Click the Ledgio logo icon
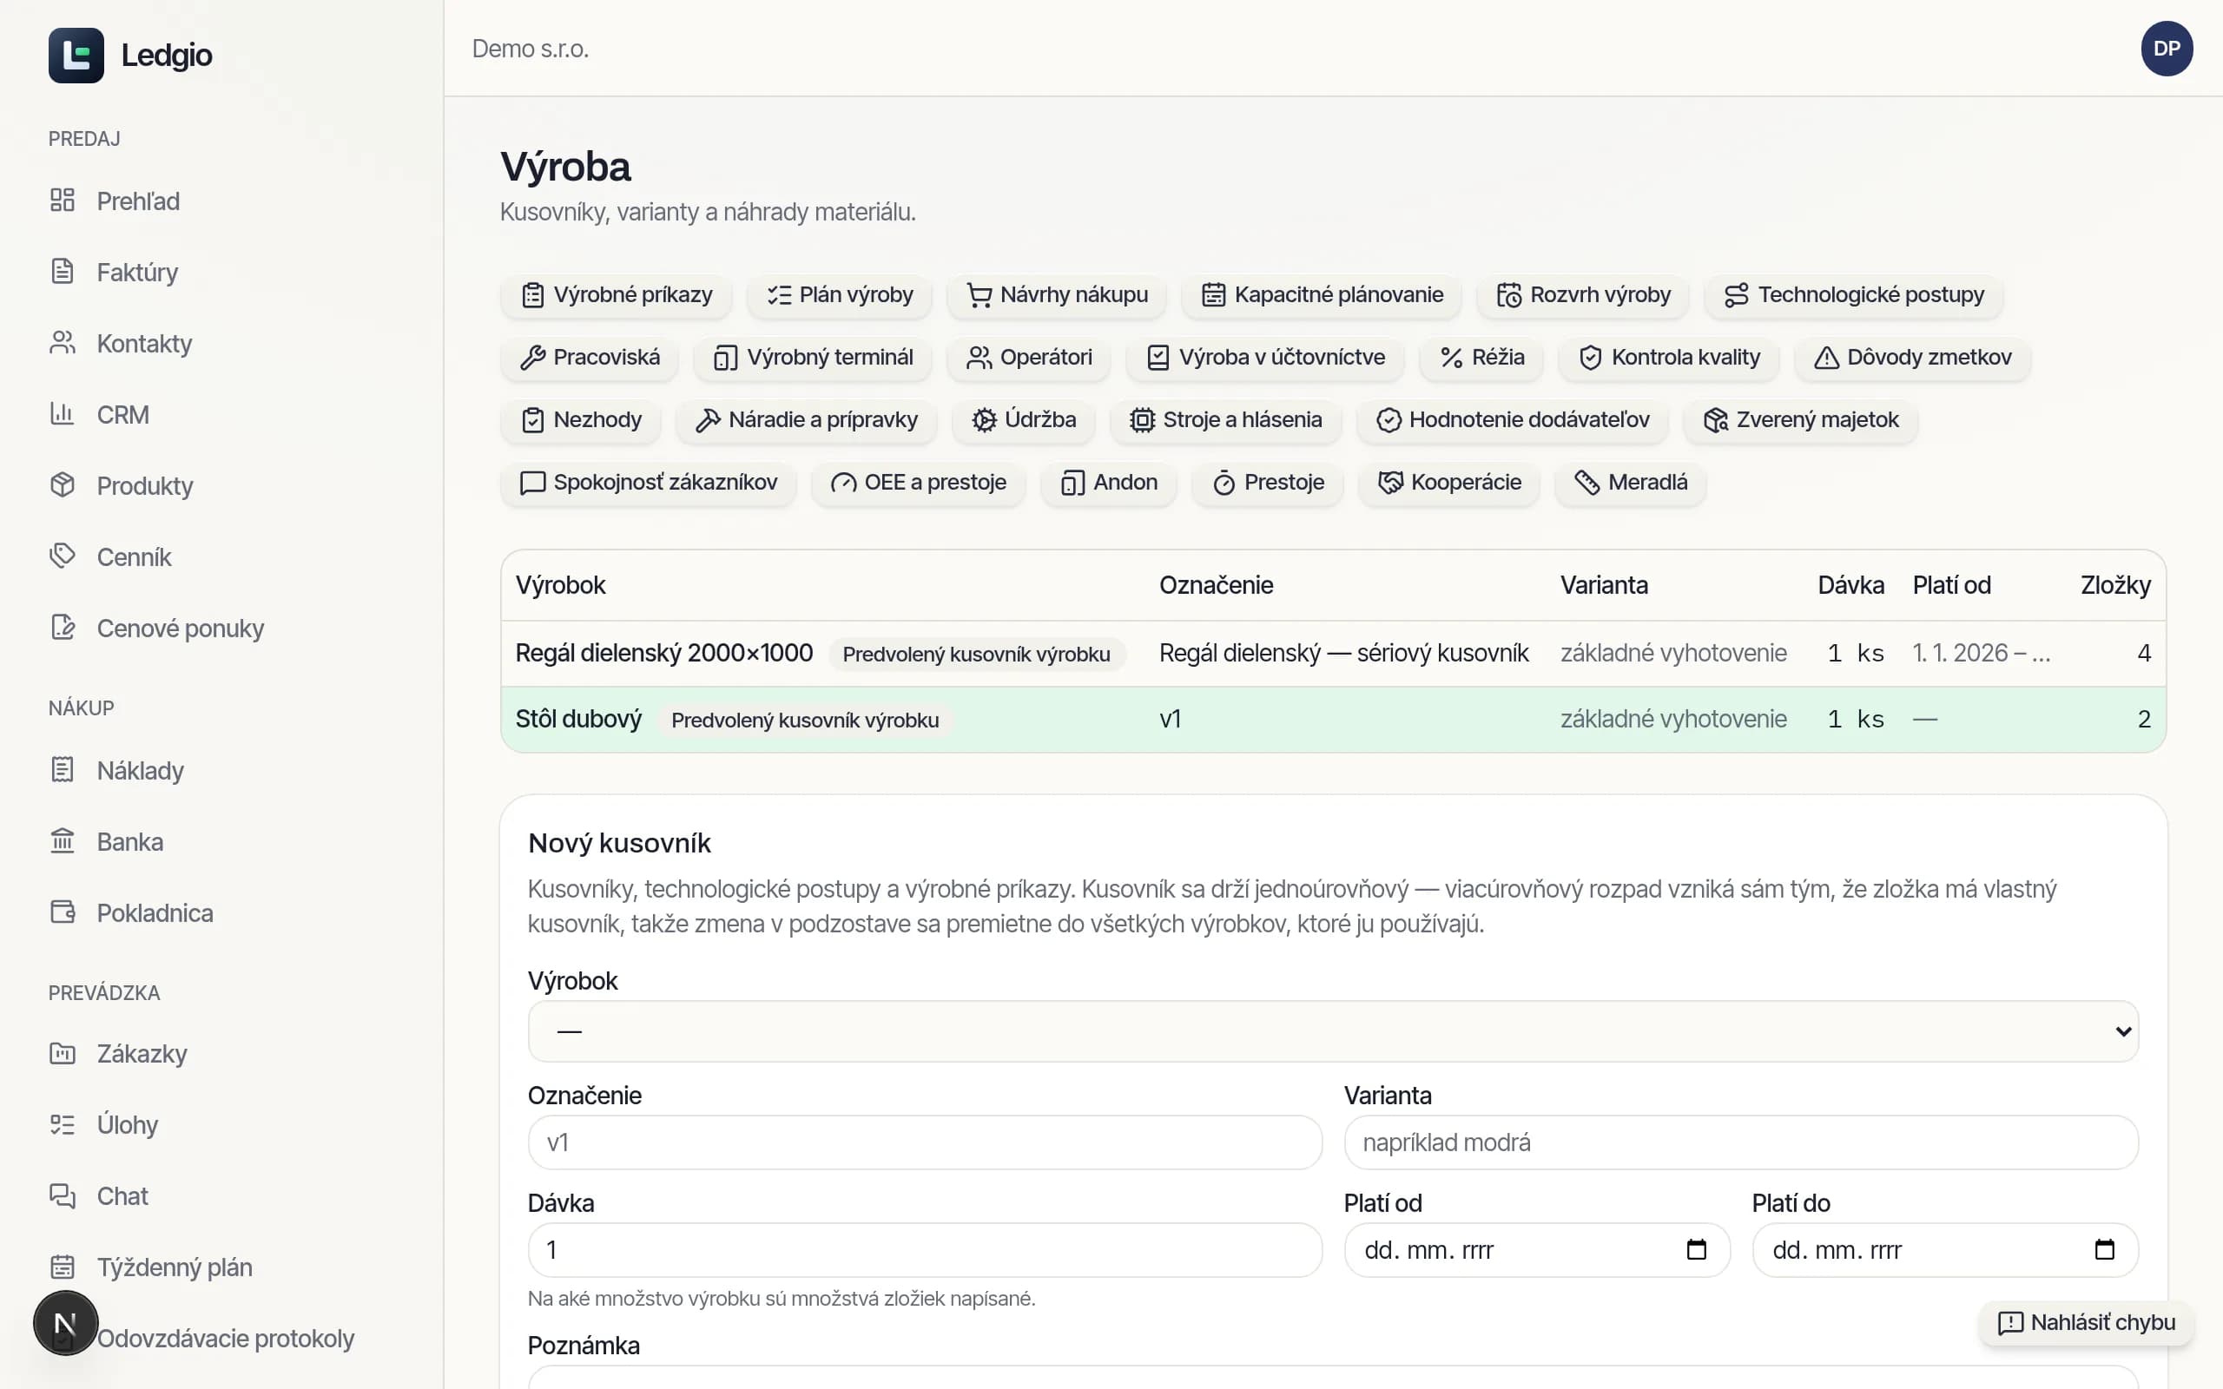This screenshot has height=1389, width=2223. pos(76,55)
